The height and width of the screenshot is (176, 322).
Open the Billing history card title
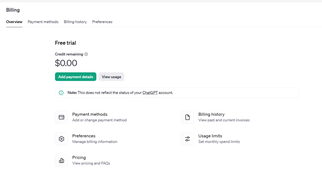(x=211, y=114)
